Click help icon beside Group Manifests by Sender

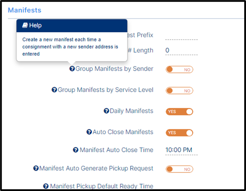click(72, 69)
